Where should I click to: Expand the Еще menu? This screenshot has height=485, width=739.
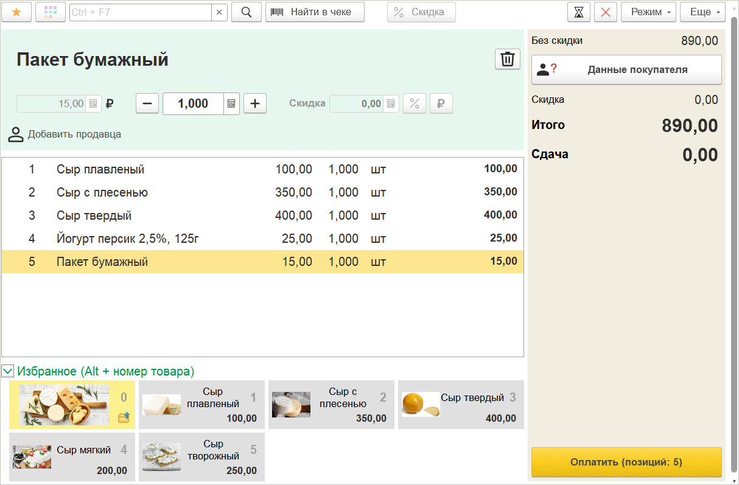pyautogui.click(x=702, y=12)
